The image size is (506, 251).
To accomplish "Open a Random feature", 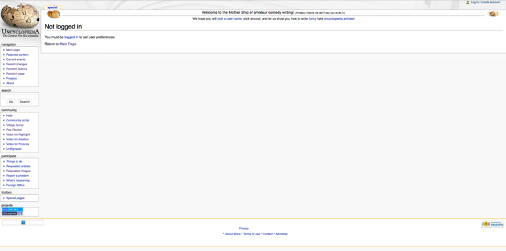I will pos(17,69).
